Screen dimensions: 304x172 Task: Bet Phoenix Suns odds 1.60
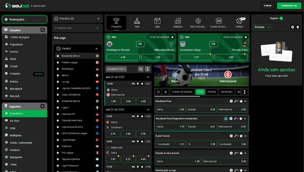click(x=231, y=57)
